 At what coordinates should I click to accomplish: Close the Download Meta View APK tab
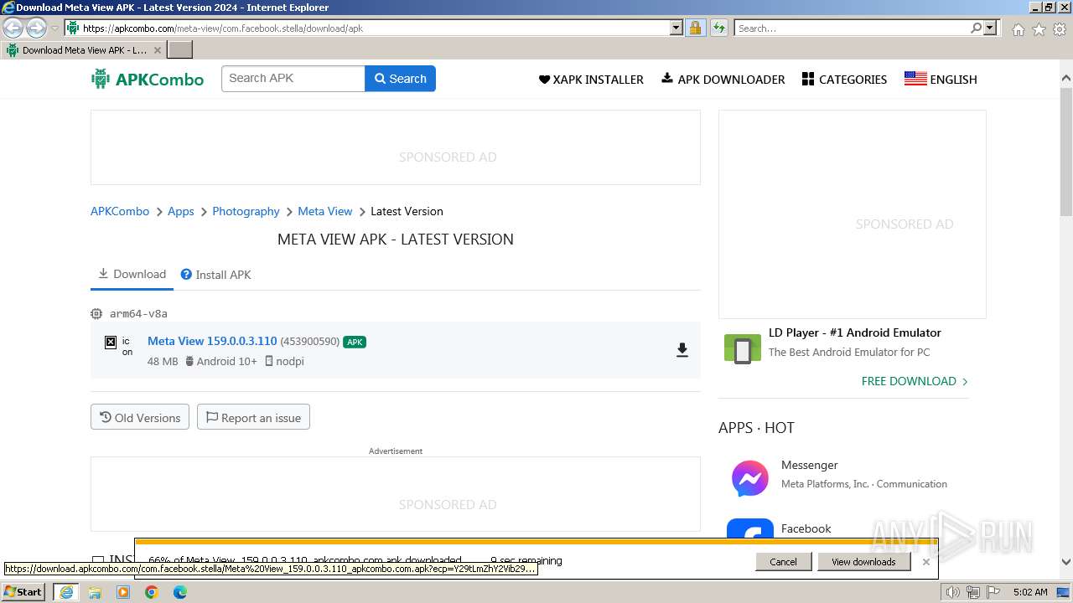157,50
